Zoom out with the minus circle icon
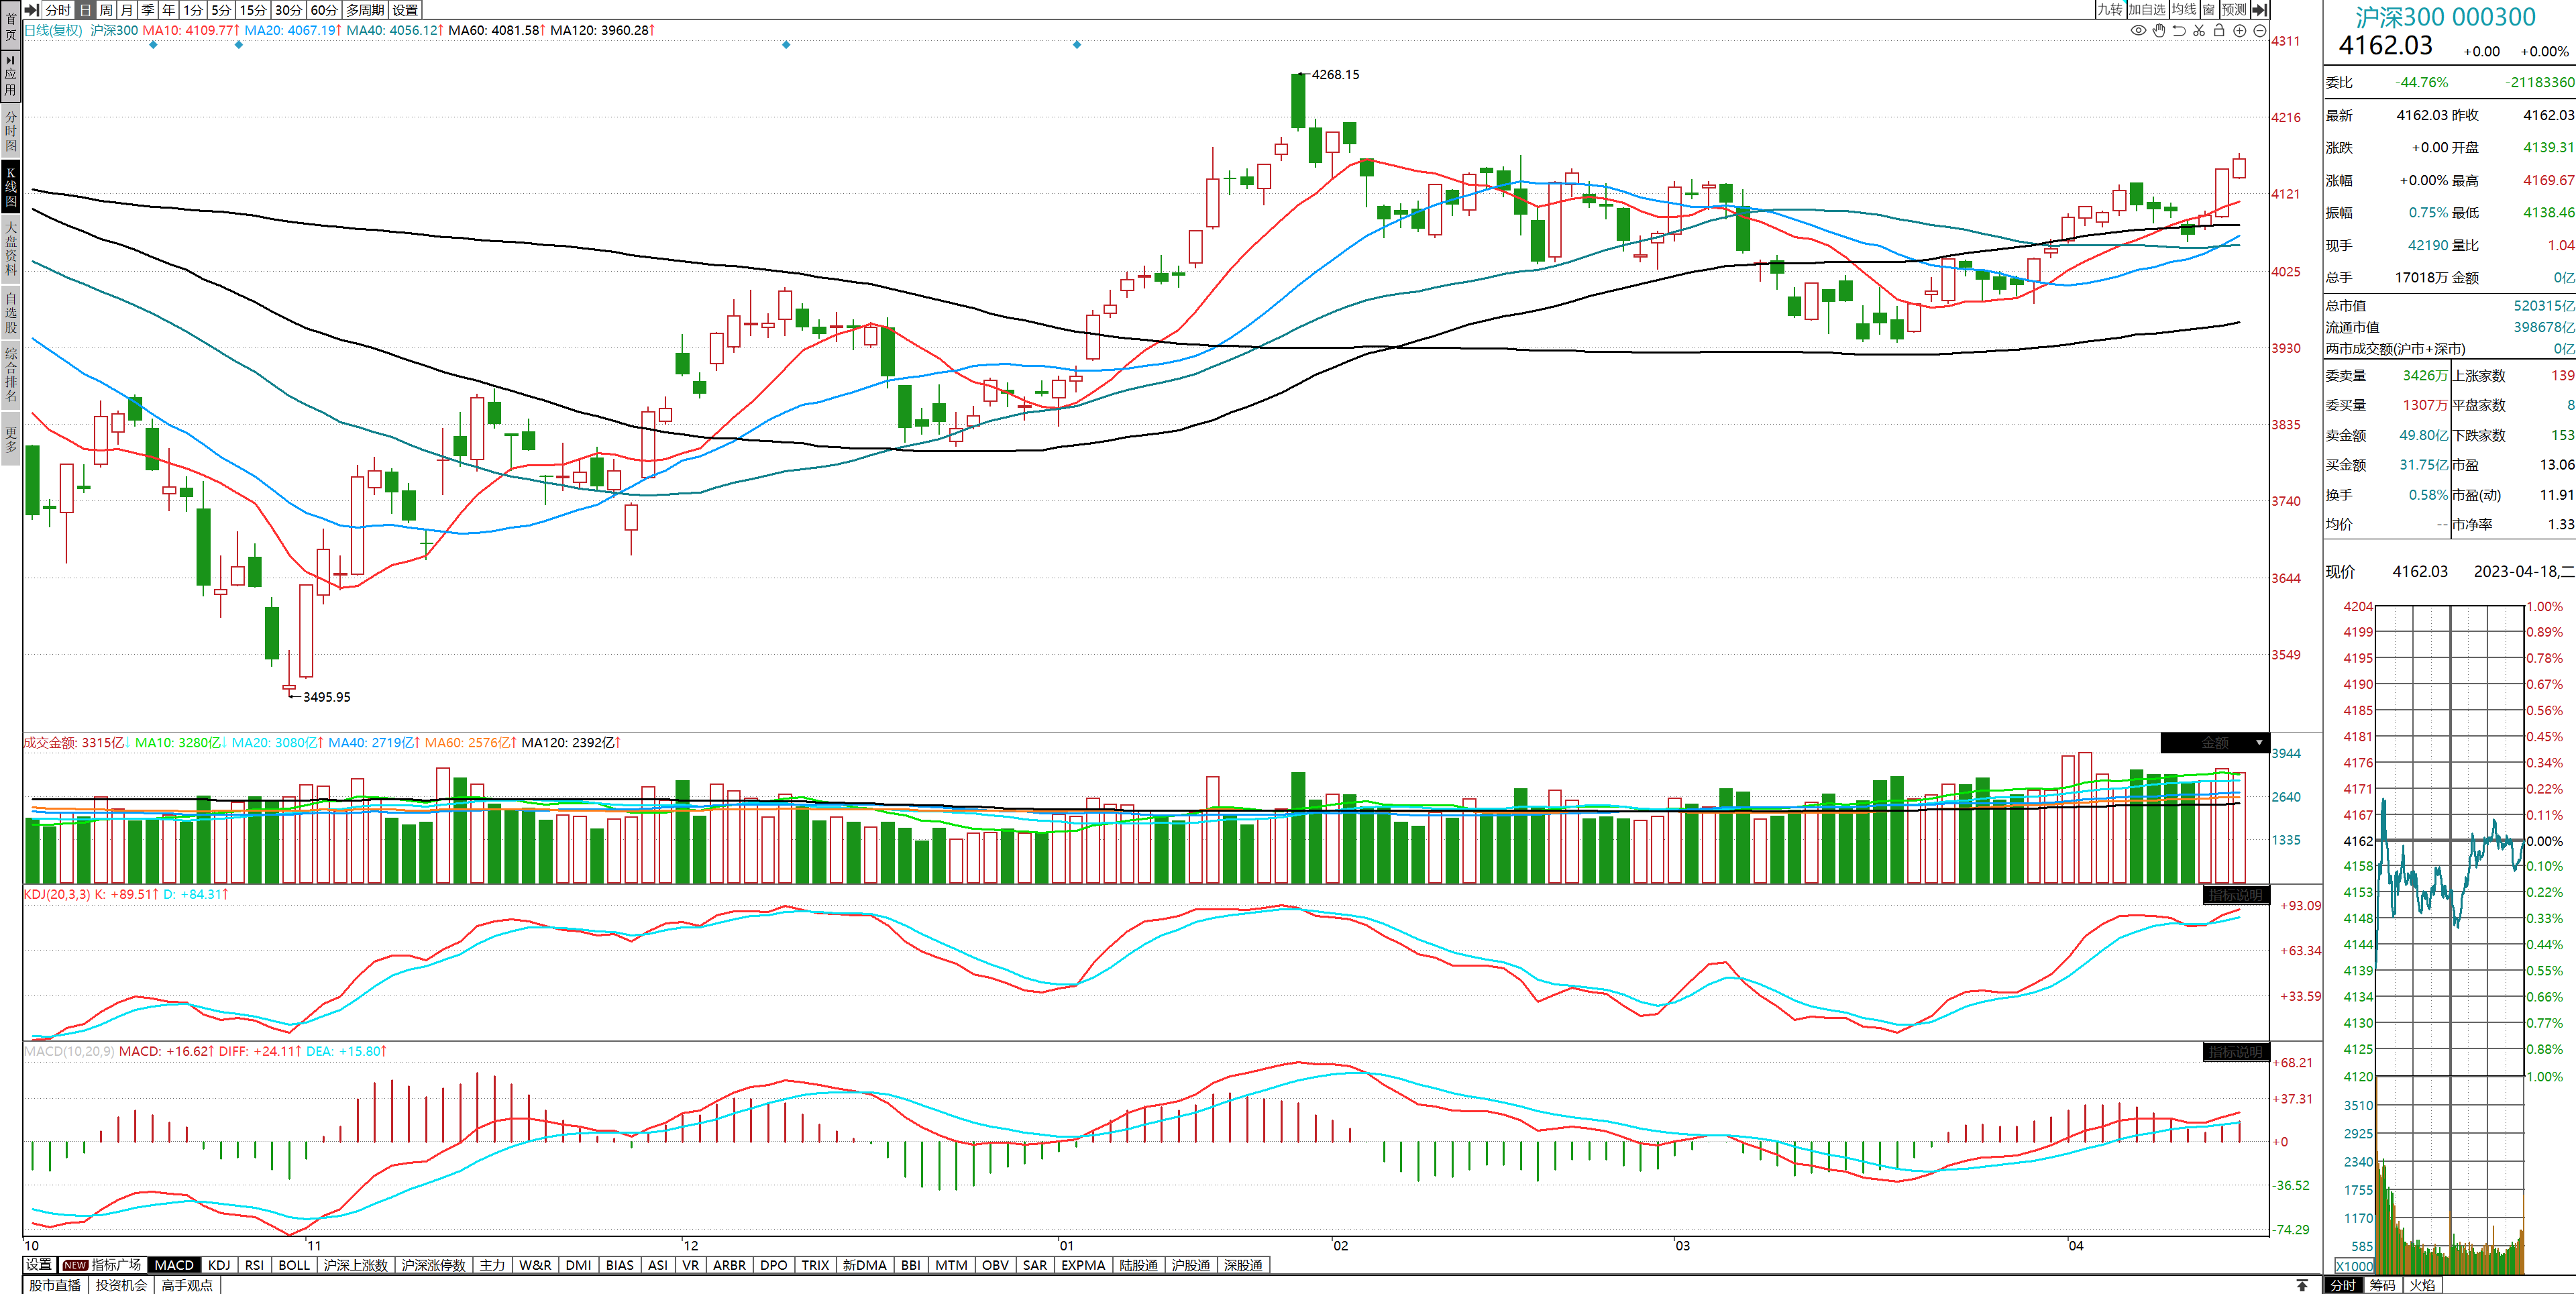 pyautogui.click(x=2260, y=30)
